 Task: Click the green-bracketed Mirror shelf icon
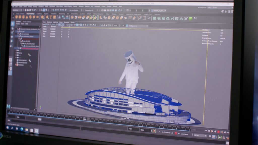click(x=92, y=17)
